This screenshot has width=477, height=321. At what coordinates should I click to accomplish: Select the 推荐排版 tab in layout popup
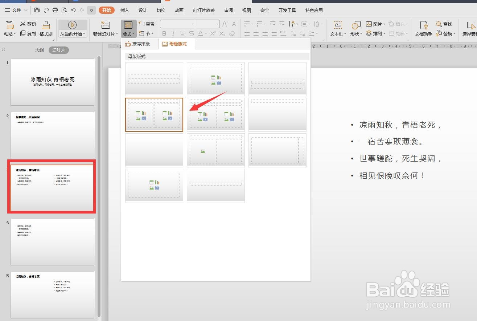(140, 44)
